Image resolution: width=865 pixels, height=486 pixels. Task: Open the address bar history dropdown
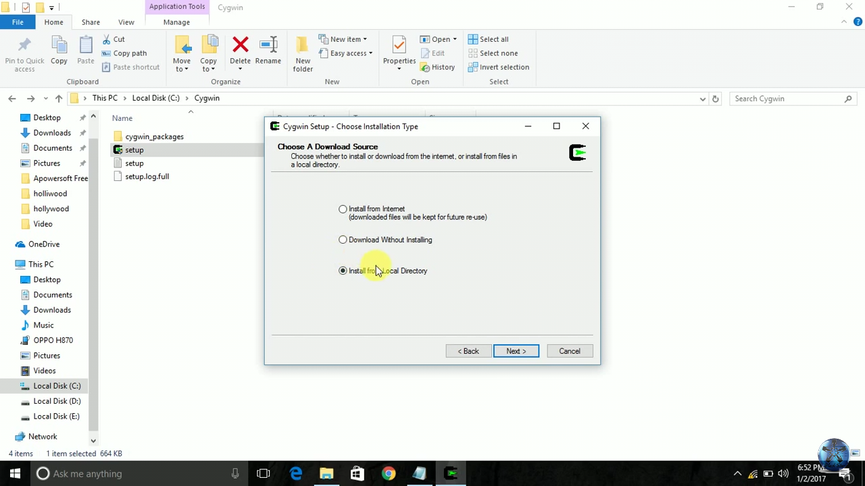pyautogui.click(x=703, y=99)
